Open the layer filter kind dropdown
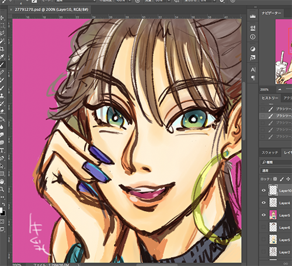This screenshot has width=292, height=266. [276, 162]
